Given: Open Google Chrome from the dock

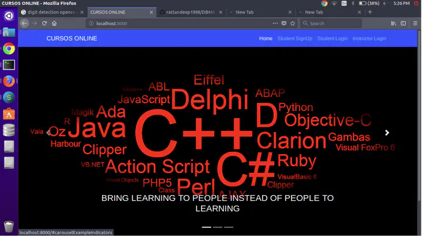Looking at the screenshot, I should tap(9, 49).
